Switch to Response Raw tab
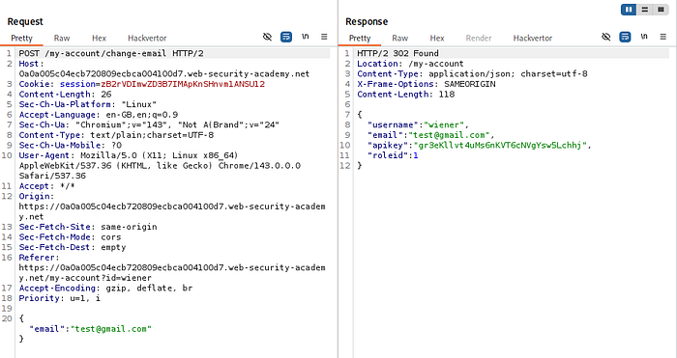 399,38
